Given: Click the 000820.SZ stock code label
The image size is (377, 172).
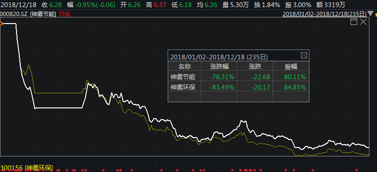Looking at the screenshot, I should pos(14,15).
